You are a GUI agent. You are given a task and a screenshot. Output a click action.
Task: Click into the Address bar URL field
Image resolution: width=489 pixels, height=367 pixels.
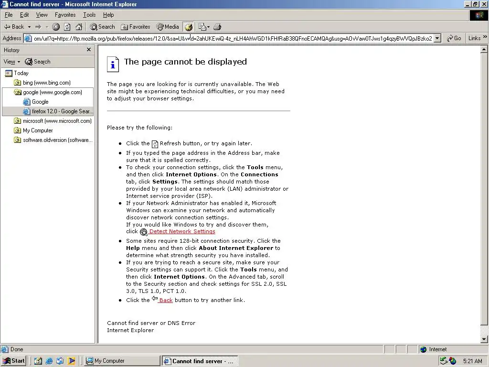point(233,38)
